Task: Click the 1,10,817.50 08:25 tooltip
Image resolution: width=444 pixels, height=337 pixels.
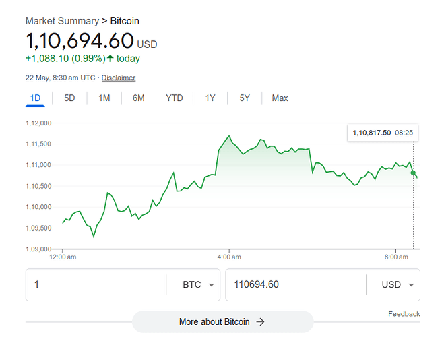Action: pos(383,133)
